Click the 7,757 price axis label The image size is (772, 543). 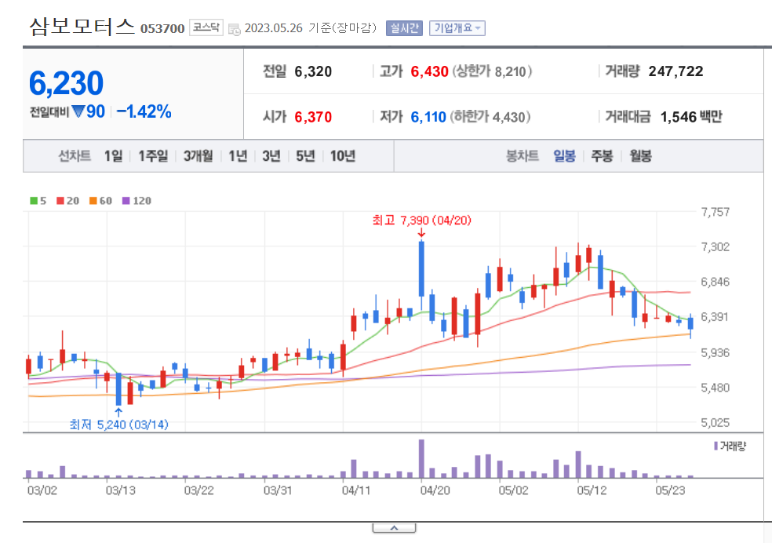coord(716,212)
